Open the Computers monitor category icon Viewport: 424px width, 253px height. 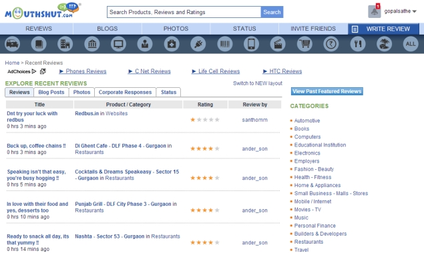click(118, 44)
